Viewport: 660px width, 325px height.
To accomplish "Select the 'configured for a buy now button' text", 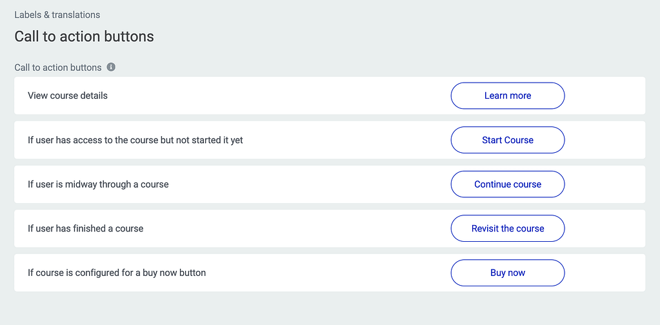I will pyautogui.click(x=117, y=273).
